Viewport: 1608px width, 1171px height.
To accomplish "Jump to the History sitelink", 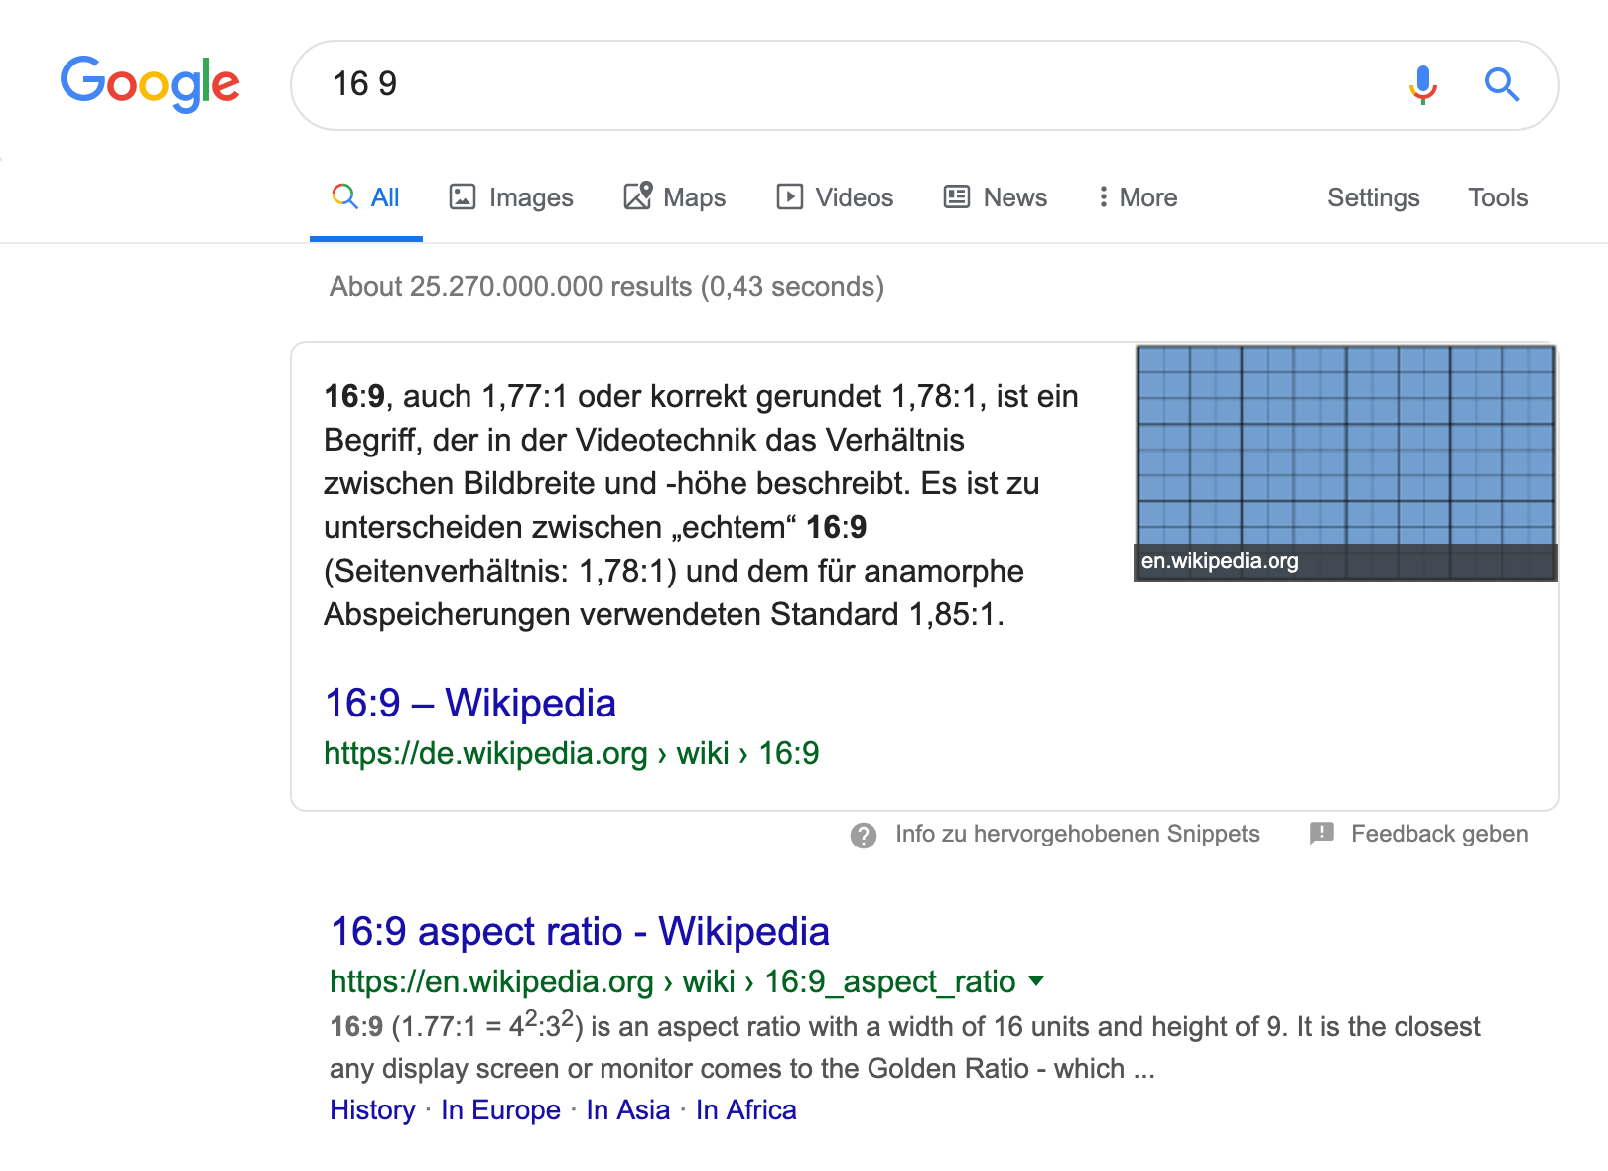I will 372,1109.
